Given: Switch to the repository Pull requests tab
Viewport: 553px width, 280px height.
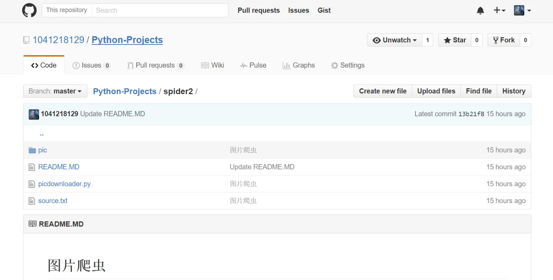Looking at the screenshot, I should coord(155,65).
